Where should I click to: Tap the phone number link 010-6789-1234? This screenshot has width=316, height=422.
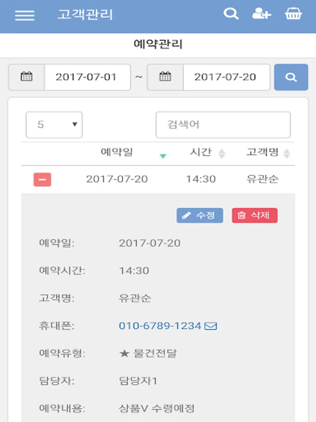(160, 326)
